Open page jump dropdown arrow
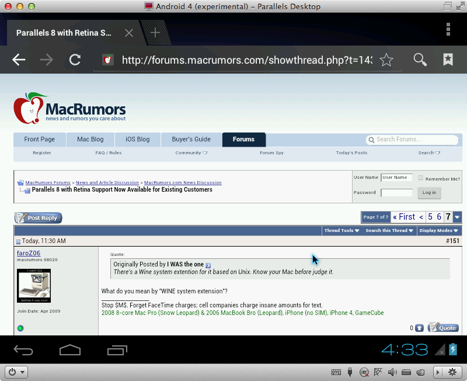This screenshot has width=467, height=381. [458, 217]
